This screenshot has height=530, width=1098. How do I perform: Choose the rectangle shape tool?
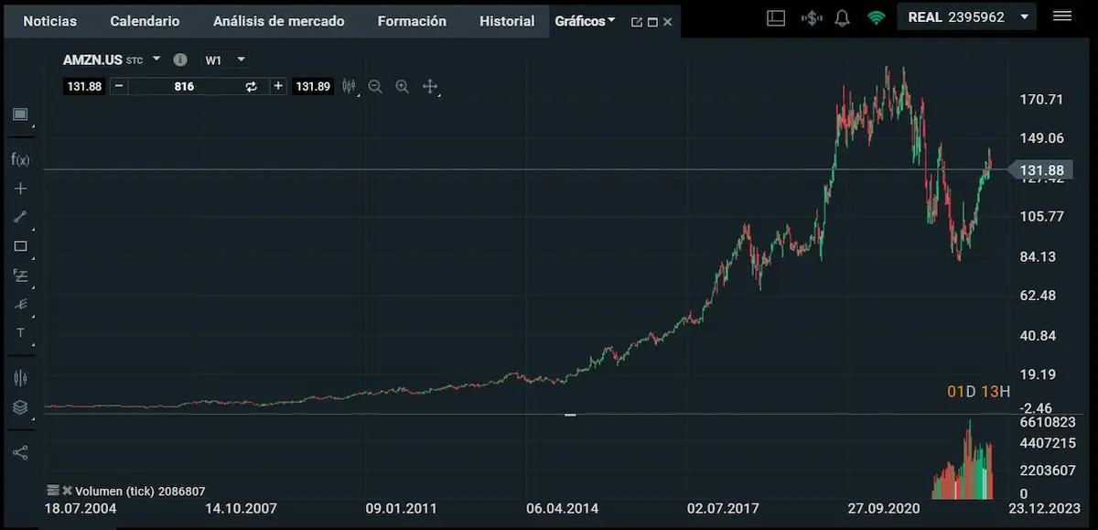point(20,246)
